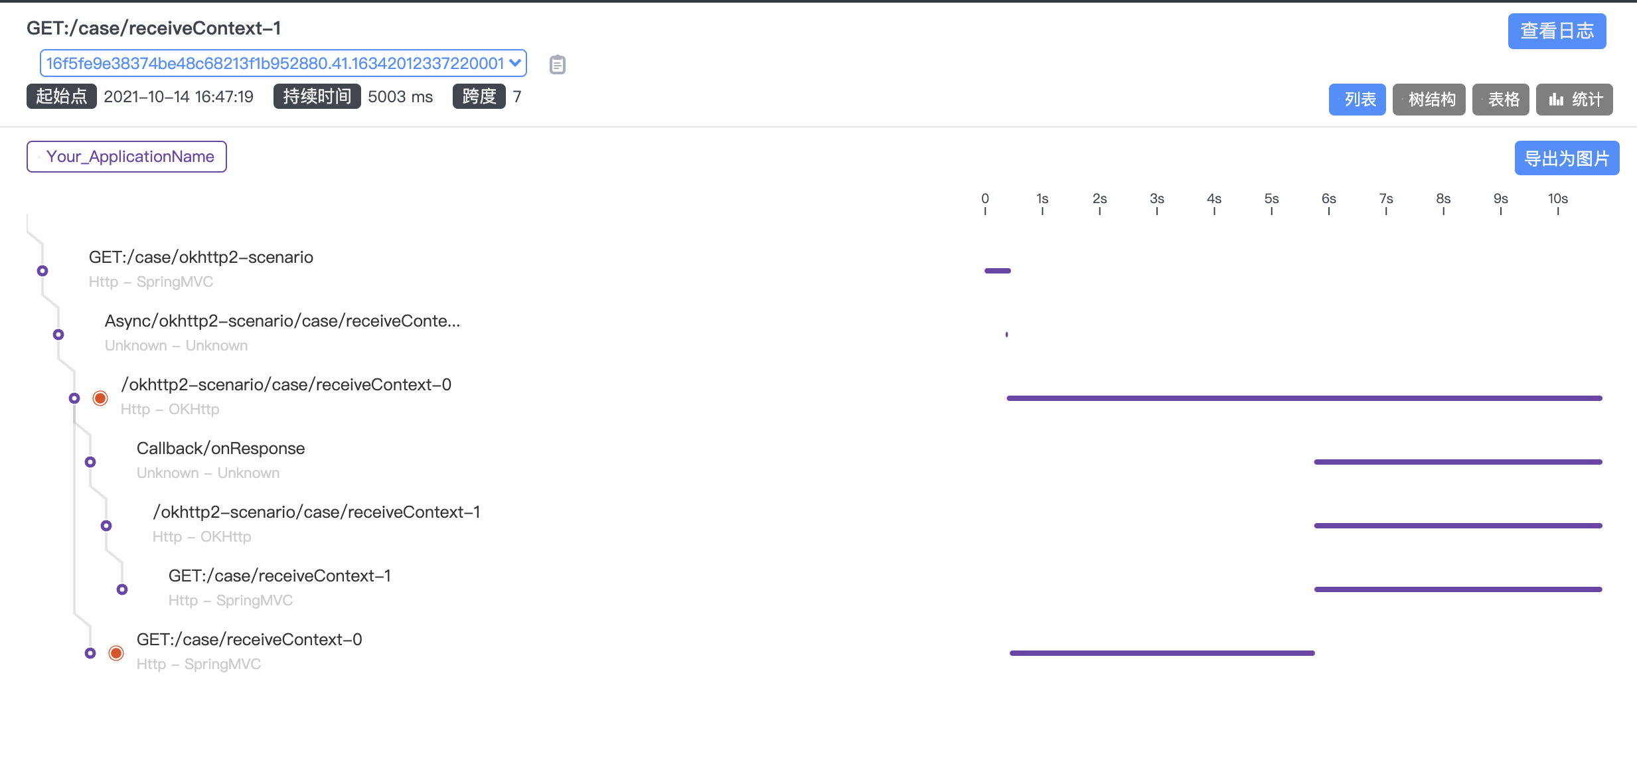Select the Callback/onResponse span row
1637x770 pixels.
pos(220,449)
